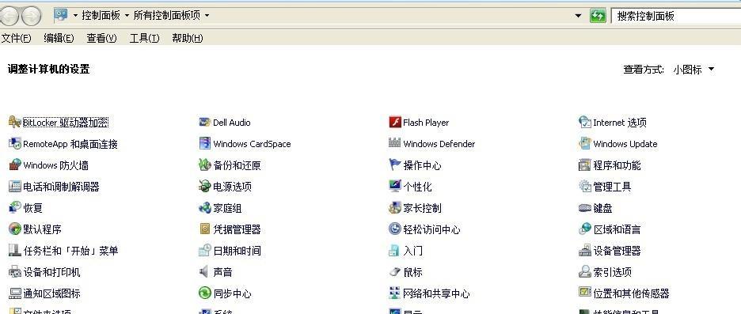Open the 电源选项 icon
Viewport: 741px width, 314px height.
pyautogui.click(x=204, y=187)
